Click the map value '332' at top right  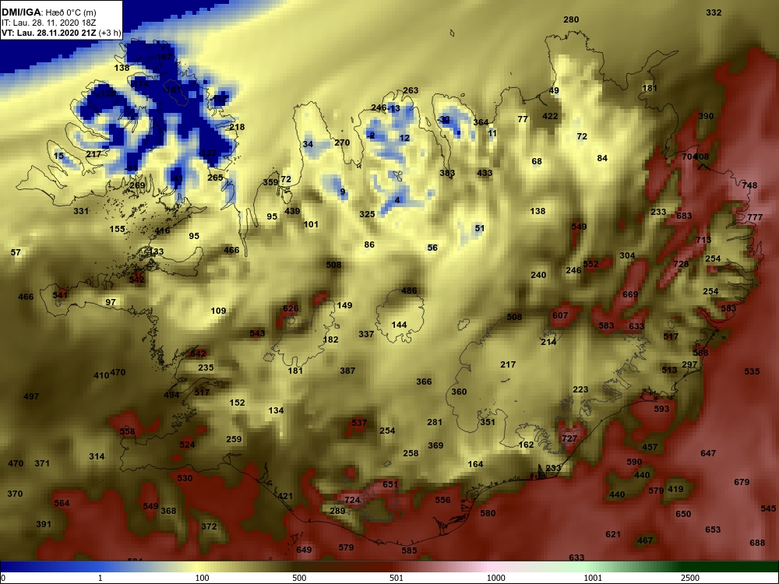coord(714,12)
